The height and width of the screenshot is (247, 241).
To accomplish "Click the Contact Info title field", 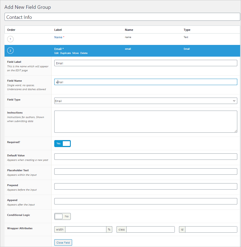I will coord(122,17).
